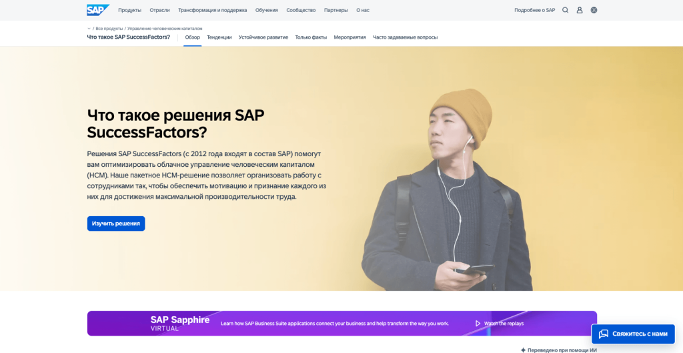The width and height of the screenshot is (683, 353).
Task: Open the user account icon
Action: click(580, 10)
